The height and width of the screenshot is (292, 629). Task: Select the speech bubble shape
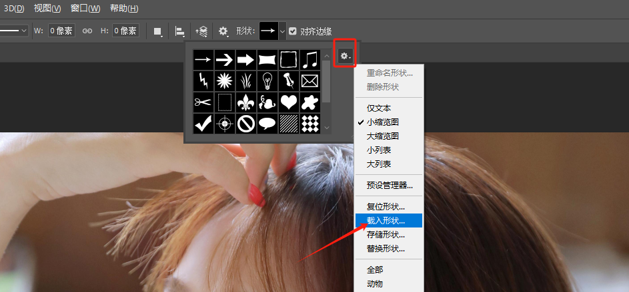tap(267, 123)
